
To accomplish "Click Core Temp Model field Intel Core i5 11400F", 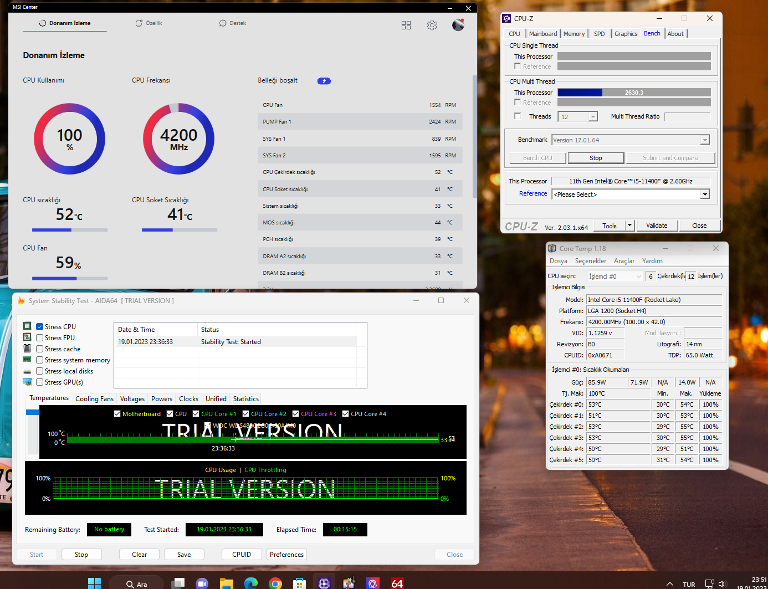I will pyautogui.click(x=654, y=300).
